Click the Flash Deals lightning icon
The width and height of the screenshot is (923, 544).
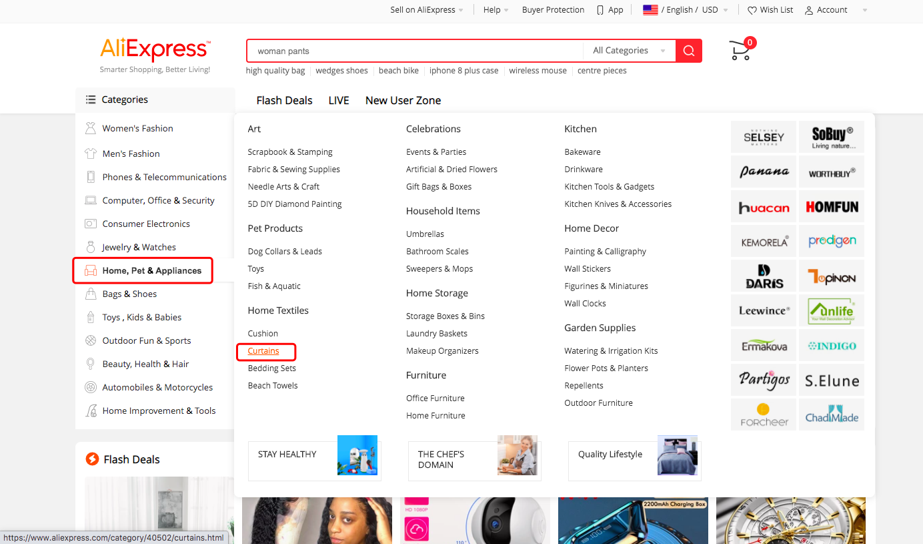pos(91,459)
